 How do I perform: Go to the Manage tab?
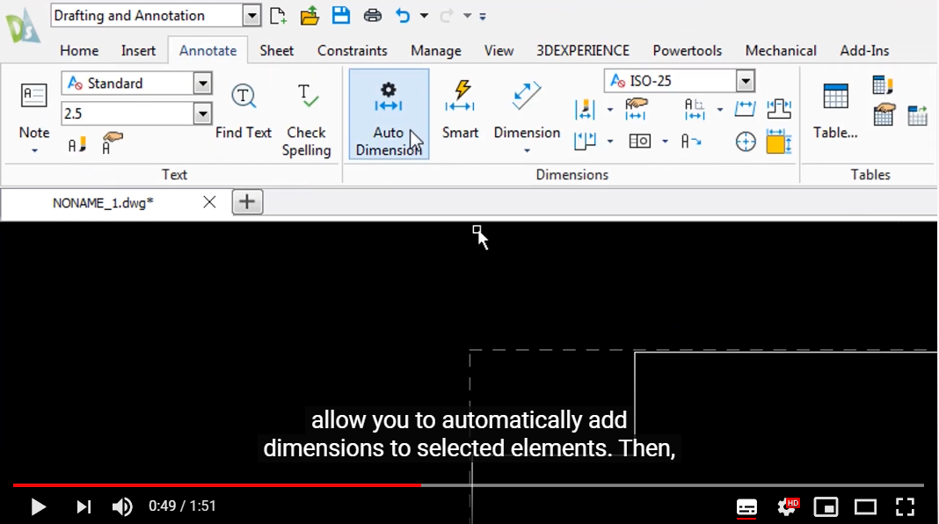tap(436, 51)
